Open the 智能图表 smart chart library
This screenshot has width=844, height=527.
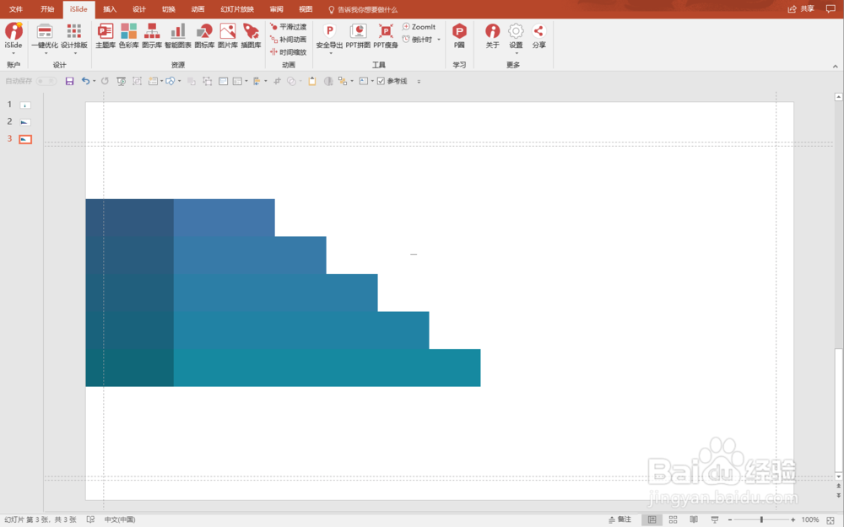click(178, 35)
